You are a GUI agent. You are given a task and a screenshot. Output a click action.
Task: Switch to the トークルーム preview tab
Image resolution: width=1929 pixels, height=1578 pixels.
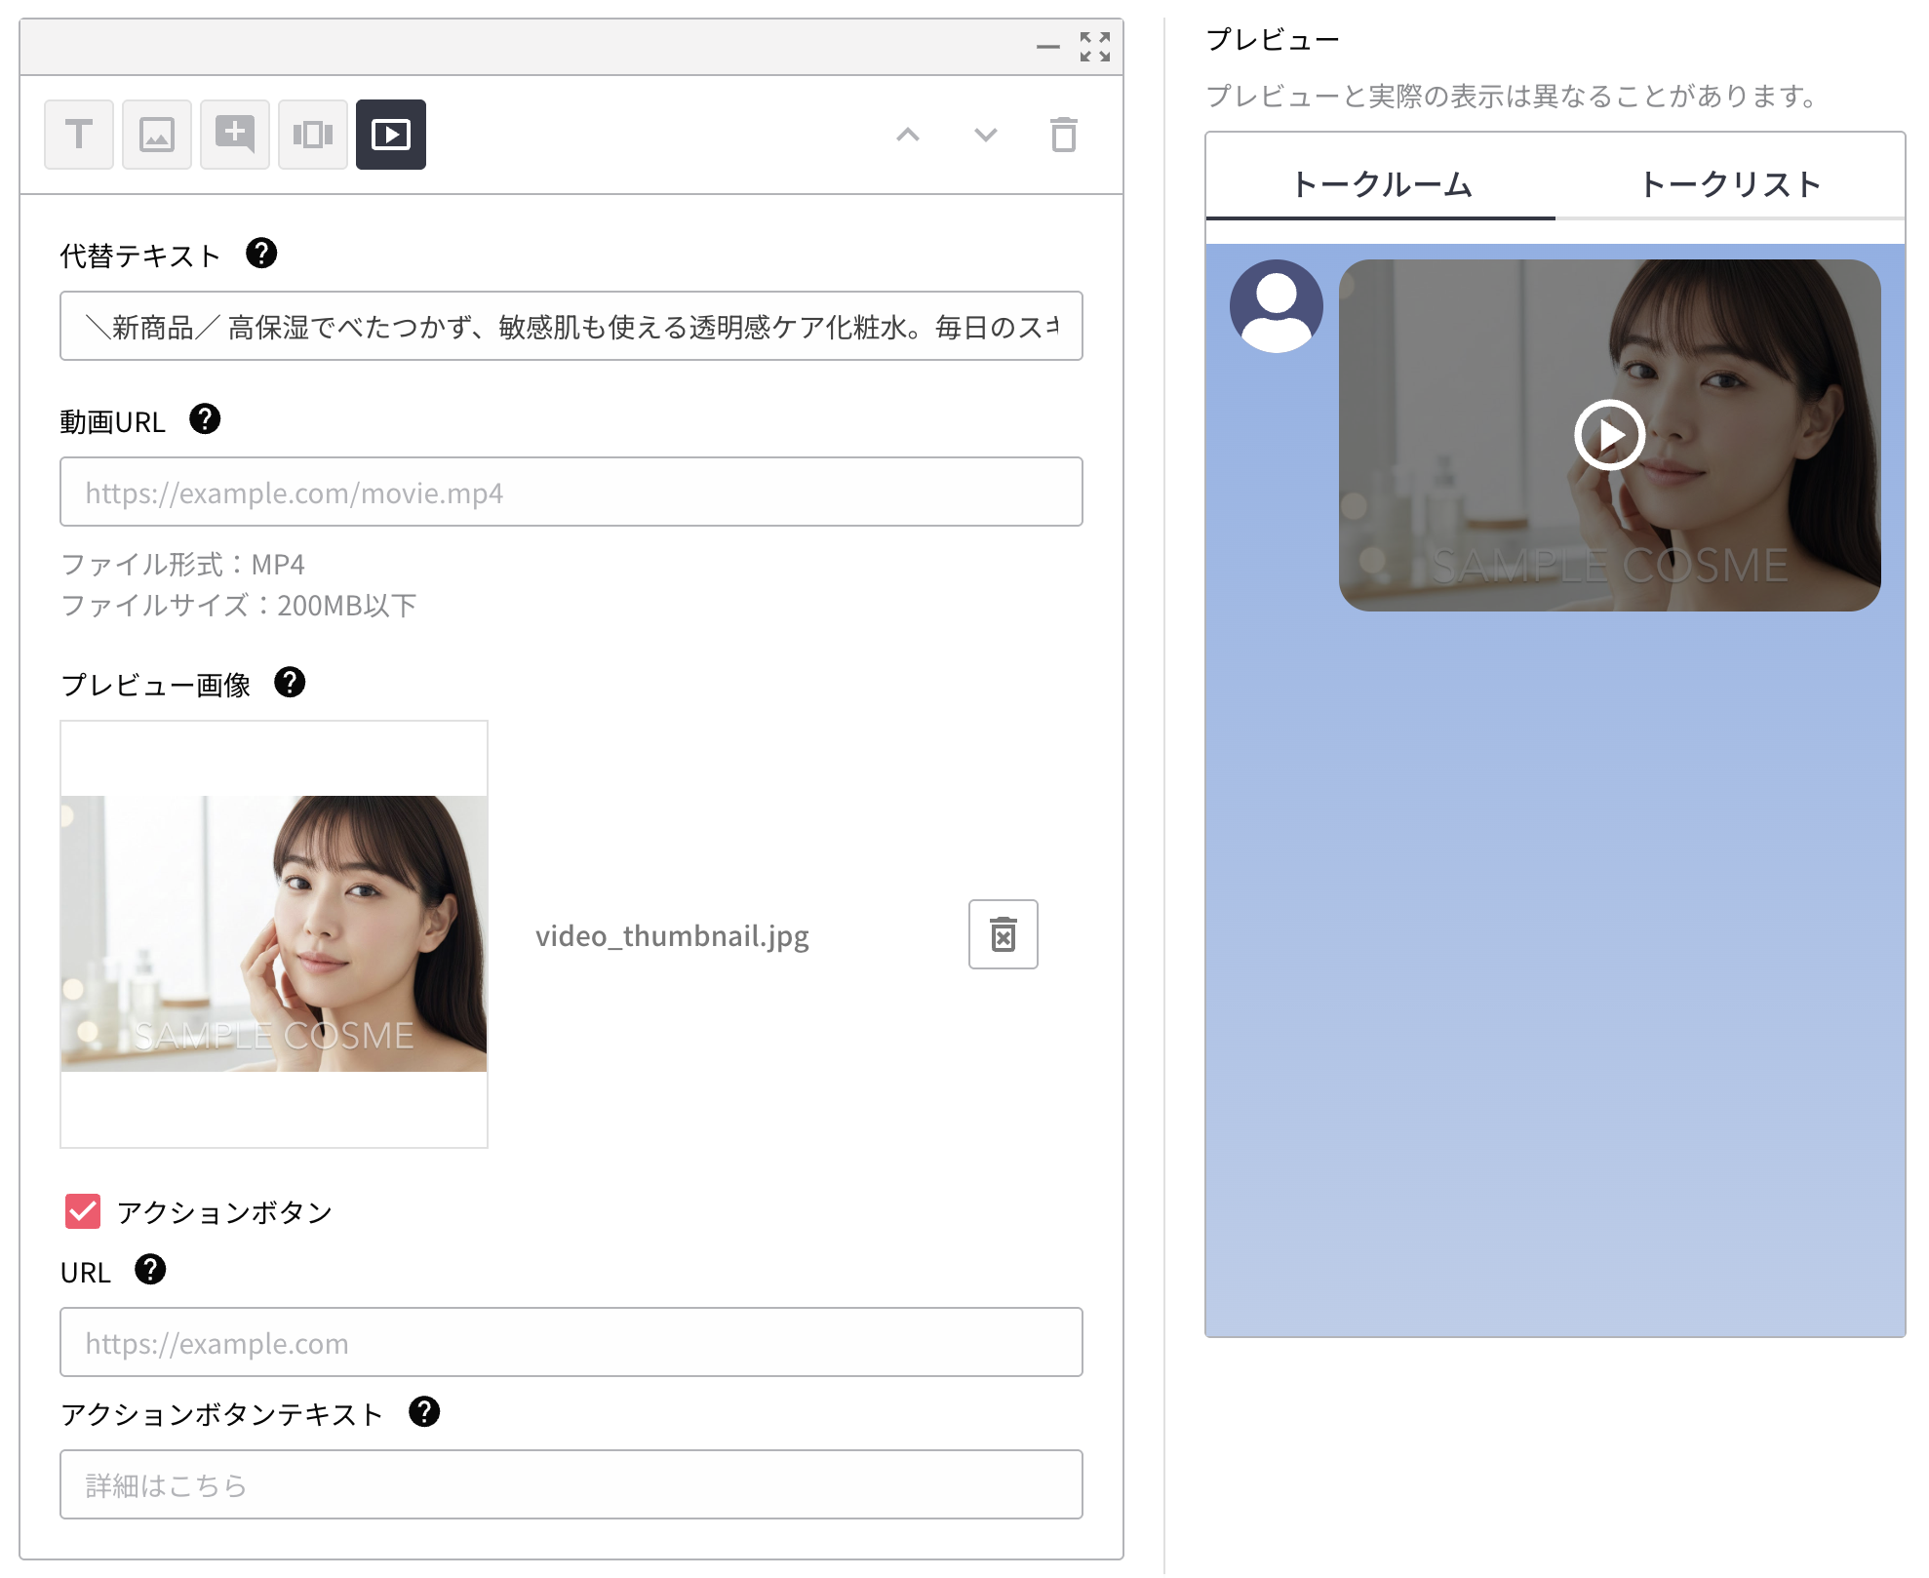1380,184
